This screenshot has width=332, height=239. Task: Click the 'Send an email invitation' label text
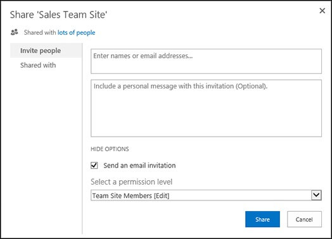[x=139, y=165]
